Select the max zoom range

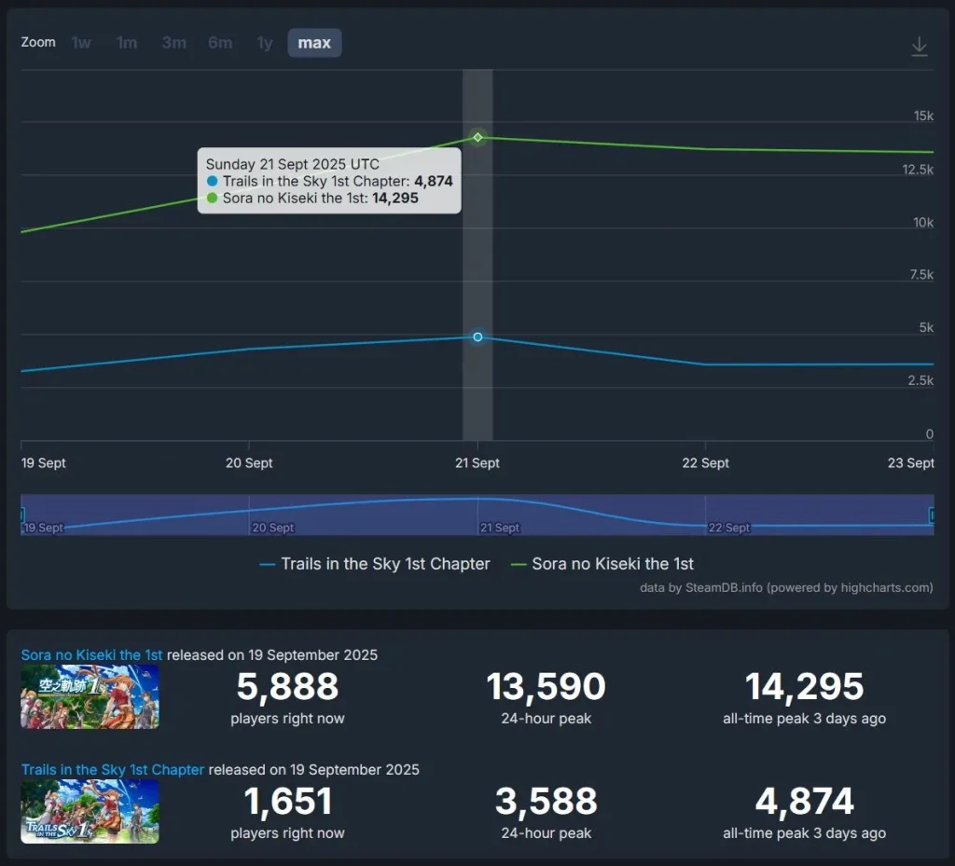314,43
